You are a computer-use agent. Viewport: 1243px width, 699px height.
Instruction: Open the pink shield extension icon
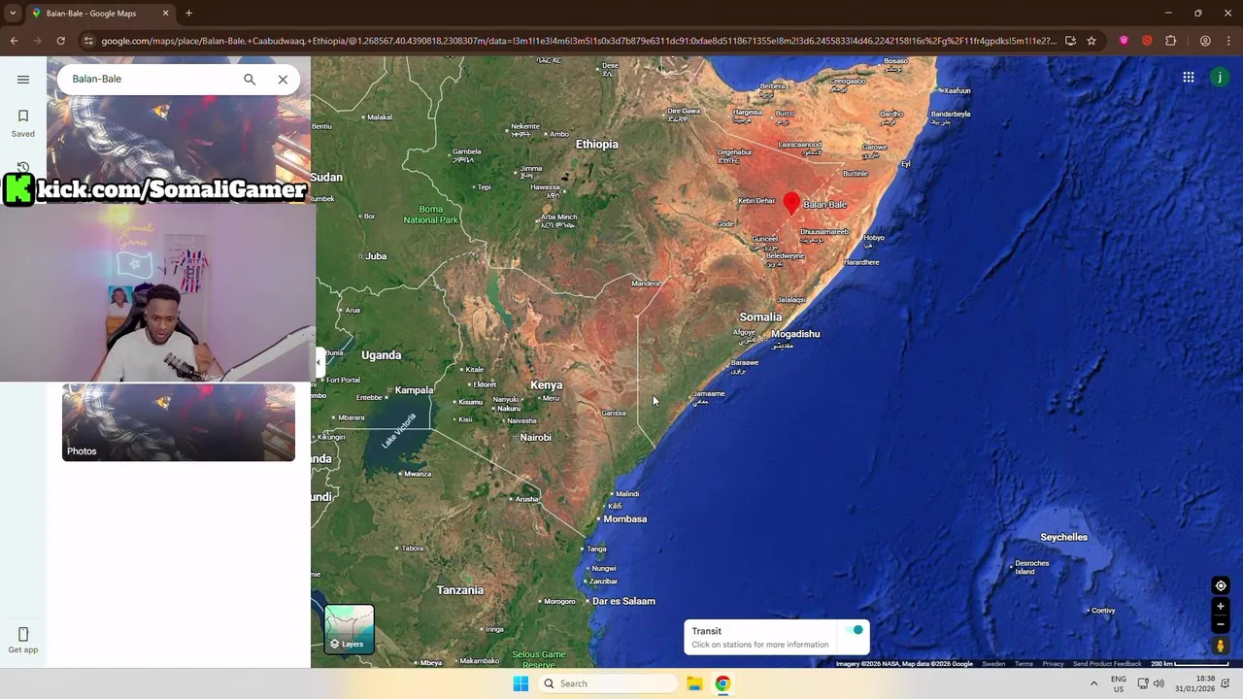click(x=1124, y=41)
